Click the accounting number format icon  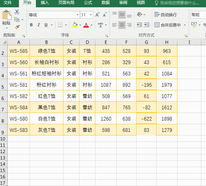point(194,25)
